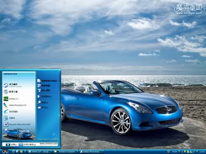Launch Microsoft Office Word 2003 shortcut
Image resolution: width=206 pixels, height=154 pixels.
pos(17,124)
